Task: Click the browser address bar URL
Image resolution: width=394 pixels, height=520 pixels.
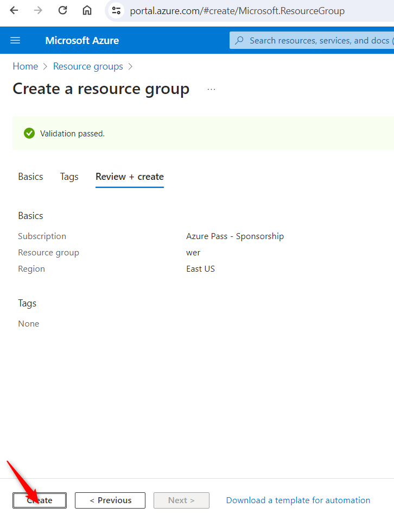Action: tap(237, 11)
